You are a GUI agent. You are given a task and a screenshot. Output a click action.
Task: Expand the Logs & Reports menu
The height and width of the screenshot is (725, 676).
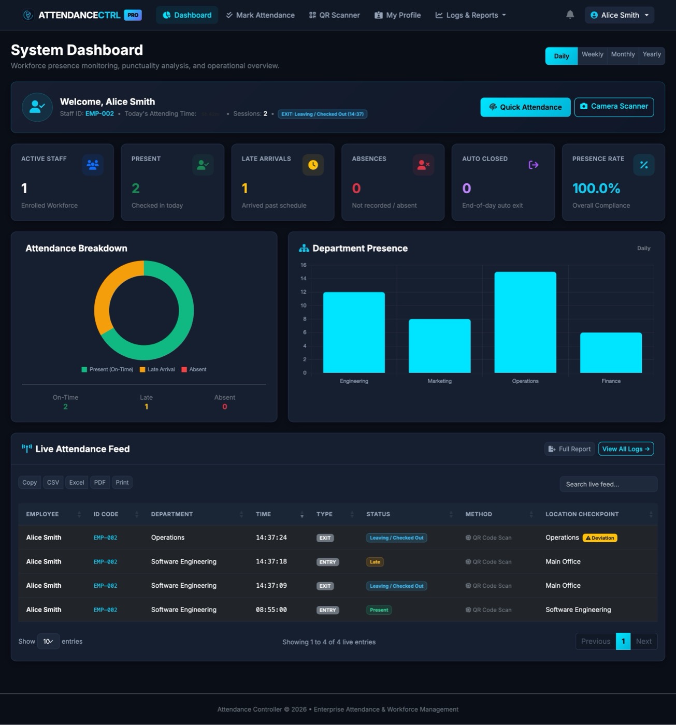[x=470, y=15]
